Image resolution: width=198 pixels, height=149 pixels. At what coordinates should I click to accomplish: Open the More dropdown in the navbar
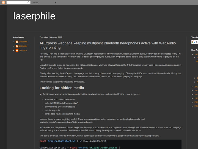pyautogui.click(x=45, y=2)
